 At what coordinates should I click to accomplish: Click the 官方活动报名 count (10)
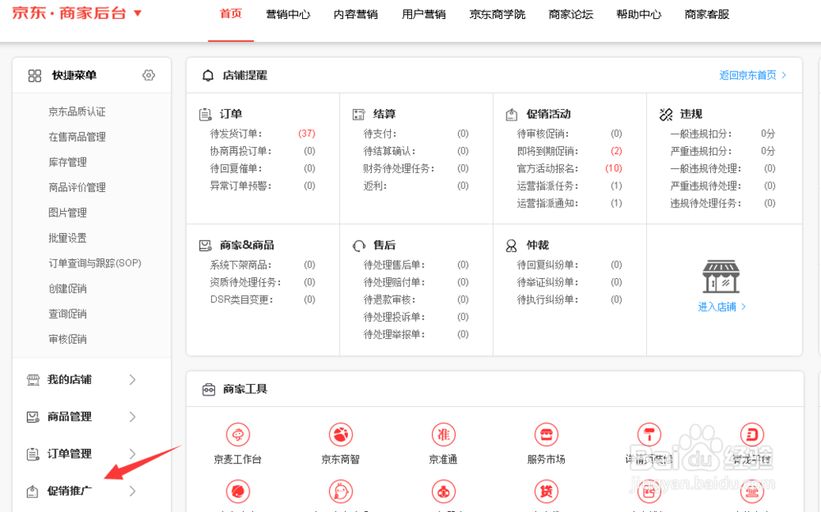tap(613, 168)
